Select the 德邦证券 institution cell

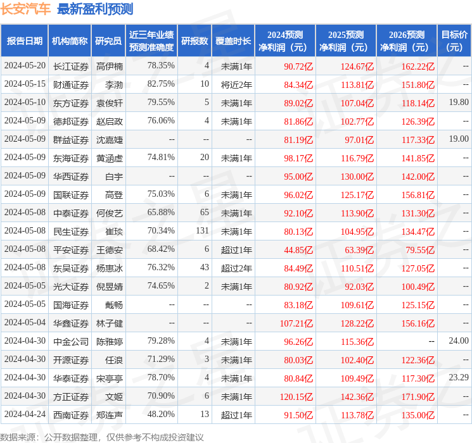coord(71,122)
